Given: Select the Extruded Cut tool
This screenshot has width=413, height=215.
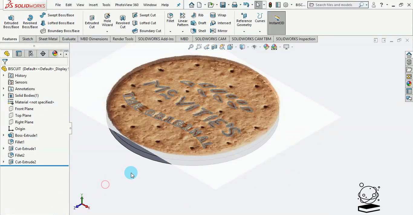Looking at the screenshot, I should 92,22.
